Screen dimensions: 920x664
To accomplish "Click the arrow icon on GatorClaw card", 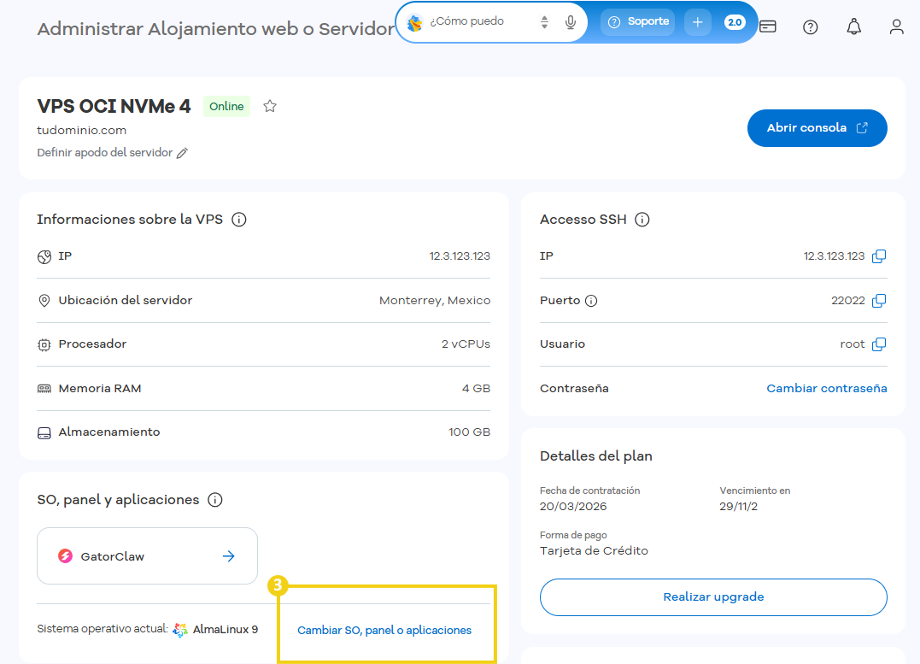I will click(x=229, y=556).
